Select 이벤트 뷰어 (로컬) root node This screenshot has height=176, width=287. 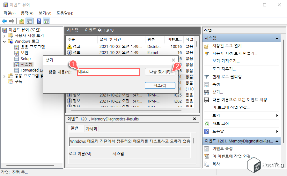[x=25, y=30]
